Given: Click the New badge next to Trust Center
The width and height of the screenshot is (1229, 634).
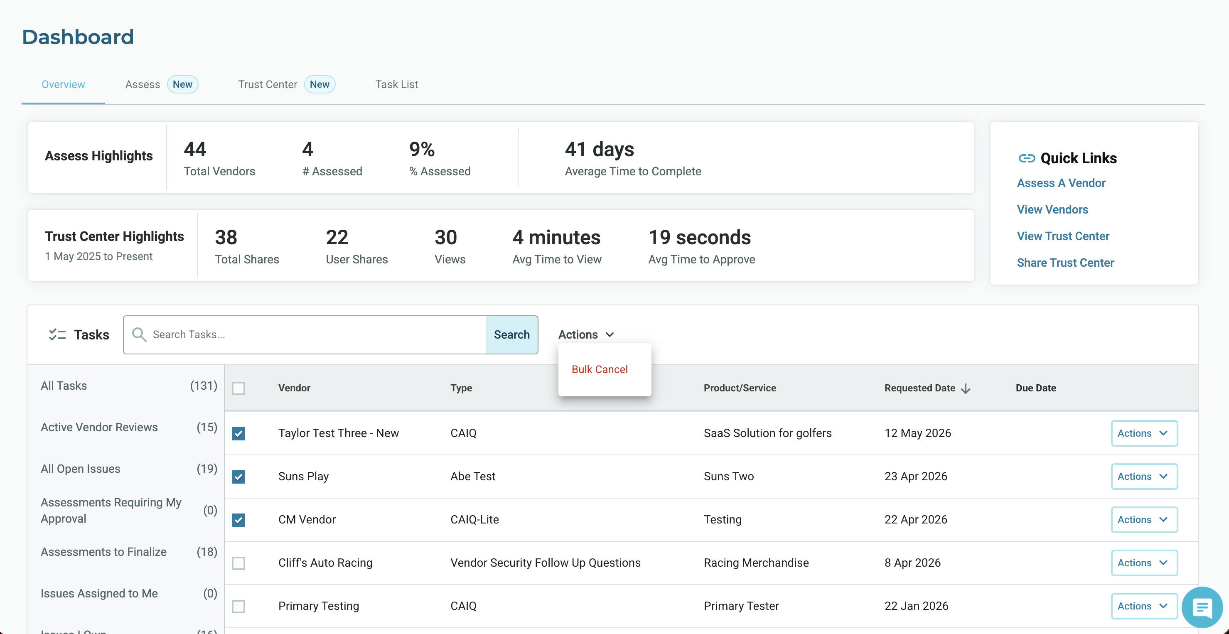Looking at the screenshot, I should tap(319, 84).
